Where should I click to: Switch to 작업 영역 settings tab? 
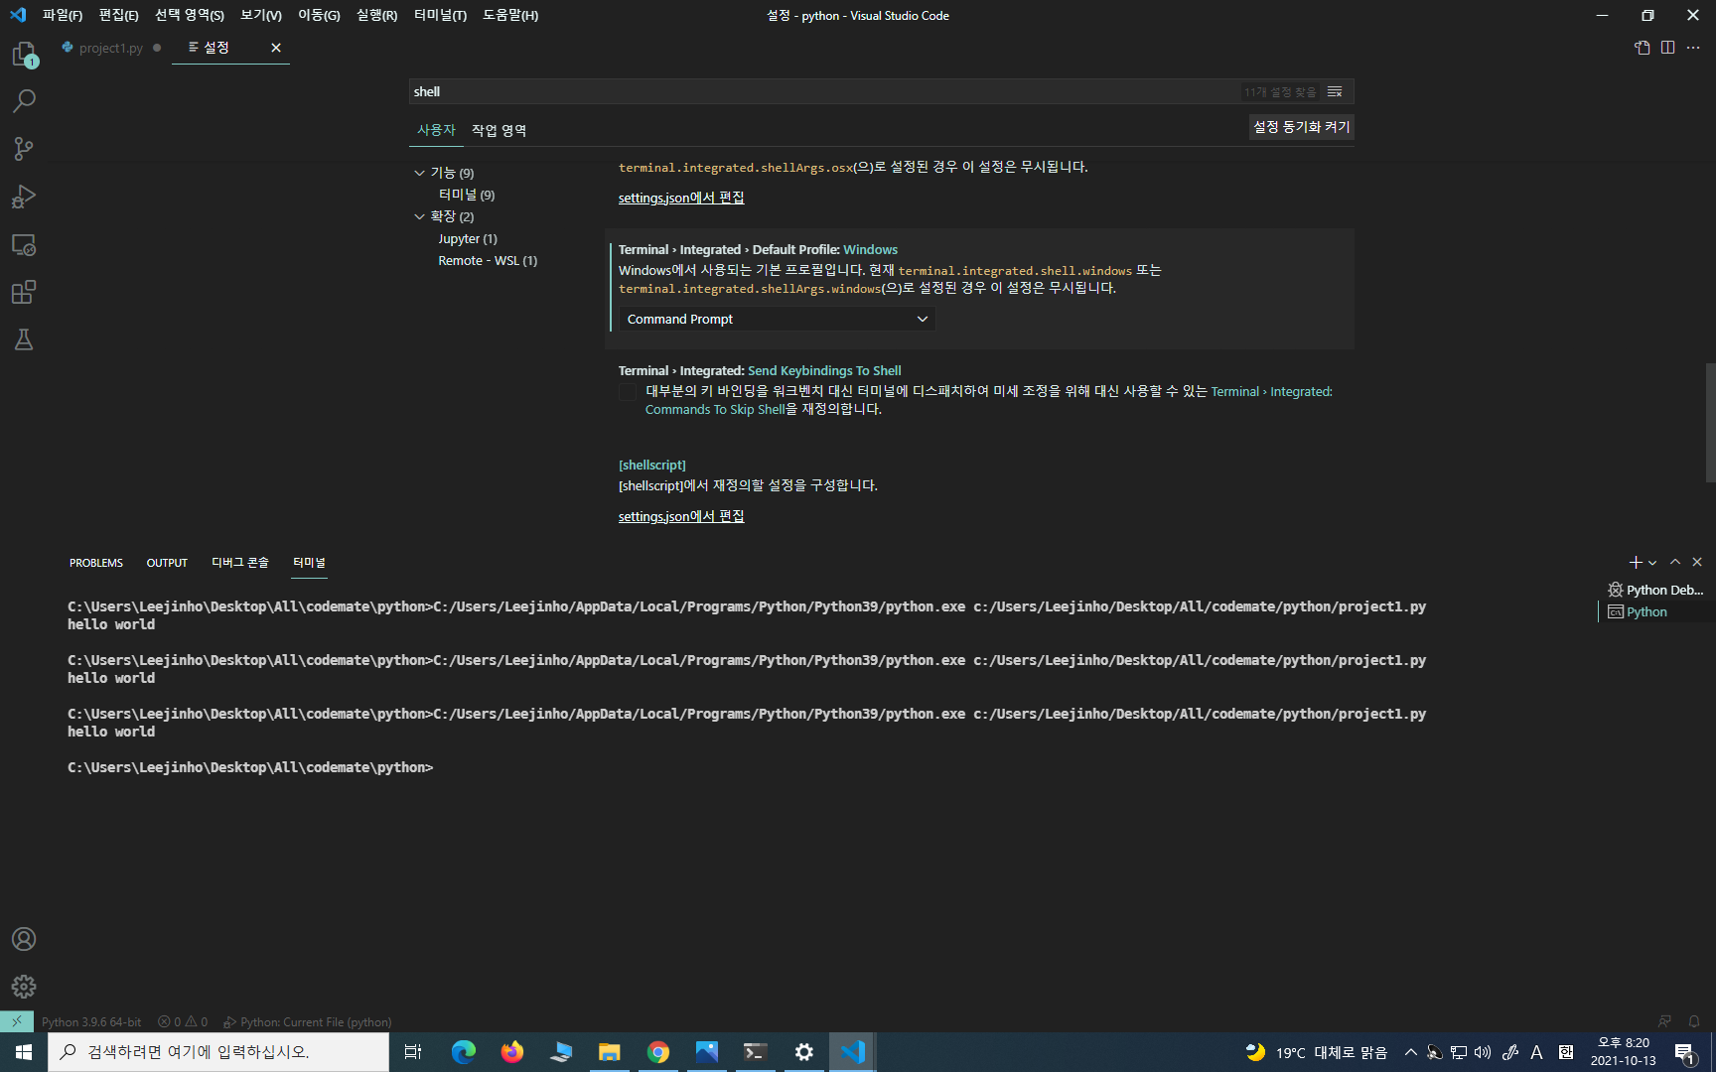pyautogui.click(x=499, y=130)
